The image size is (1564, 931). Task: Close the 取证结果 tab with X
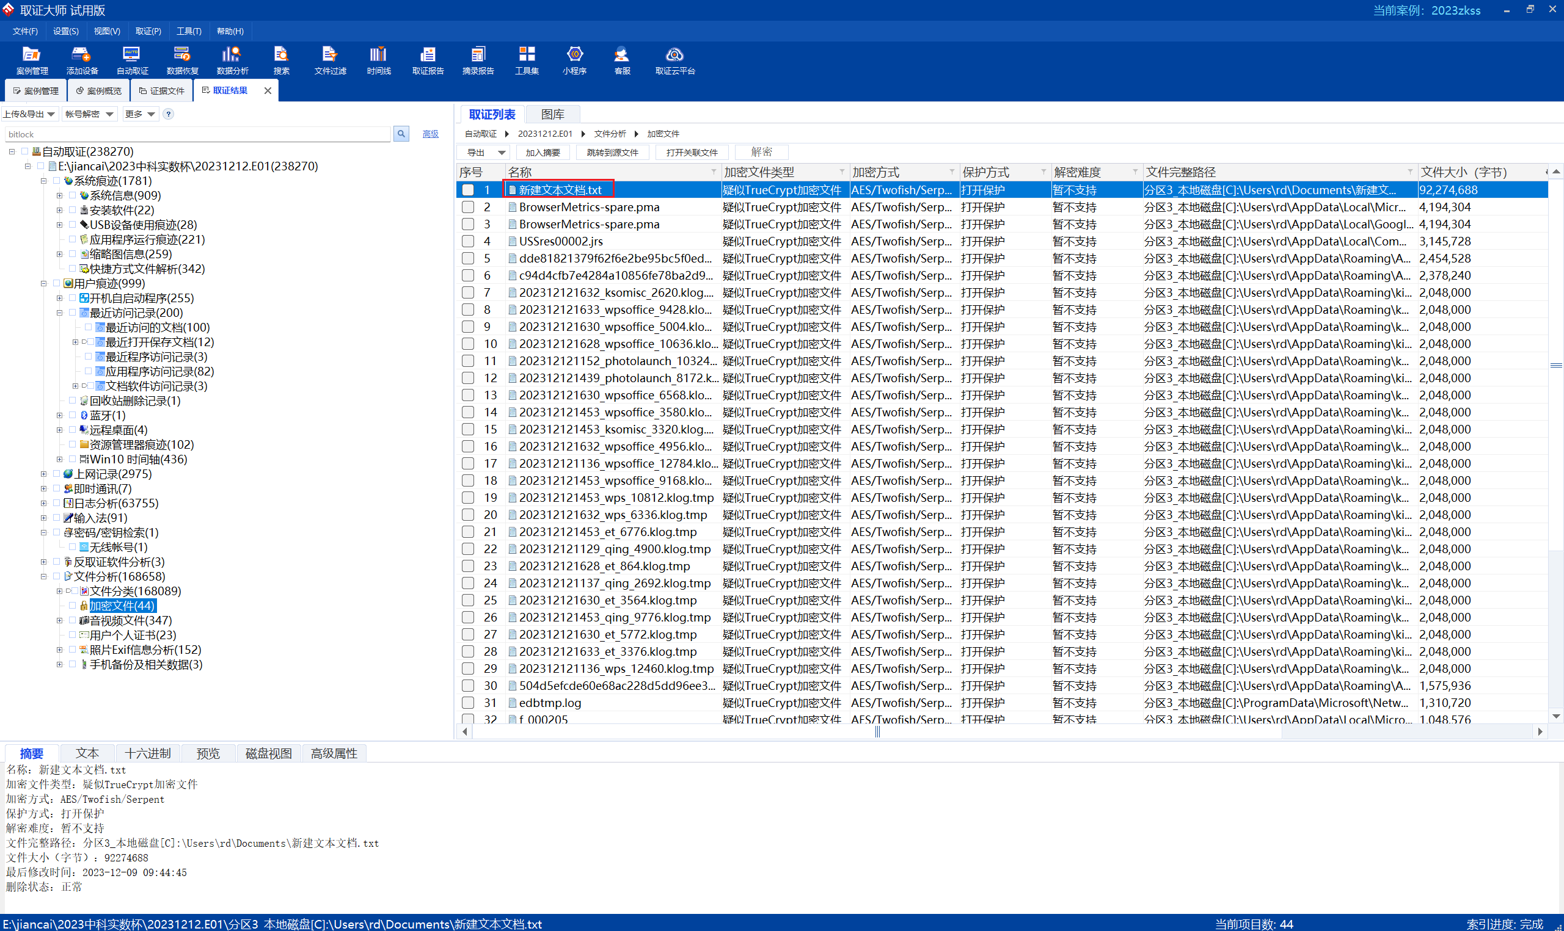268,91
